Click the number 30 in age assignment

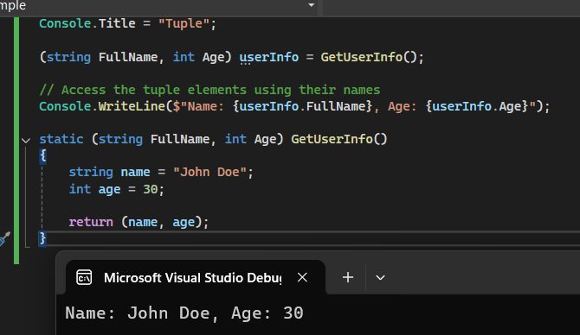tap(150, 189)
